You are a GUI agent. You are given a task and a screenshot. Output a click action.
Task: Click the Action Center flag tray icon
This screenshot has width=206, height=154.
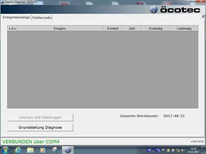(x=164, y=150)
